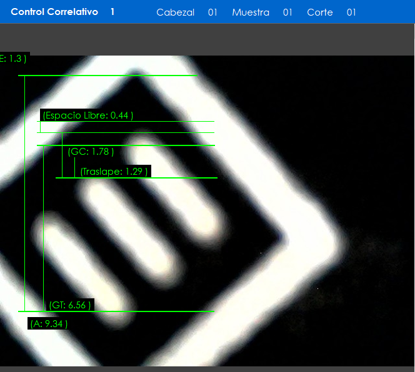Click the green line directly above GC label
This screenshot has width=415, height=372.
pyautogui.click(x=125, y=145)
